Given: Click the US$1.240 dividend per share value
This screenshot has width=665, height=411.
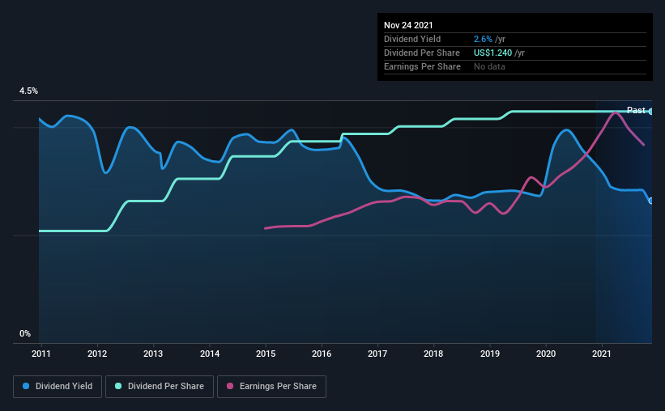Looking at the screenshot, I should [x=492, y=53].
